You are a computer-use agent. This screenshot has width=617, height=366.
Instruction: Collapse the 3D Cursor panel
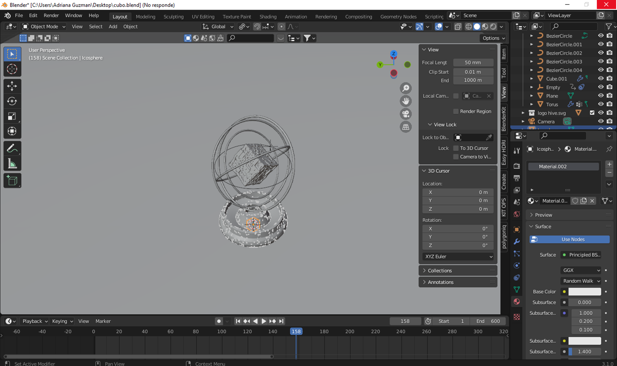[438, 171]
